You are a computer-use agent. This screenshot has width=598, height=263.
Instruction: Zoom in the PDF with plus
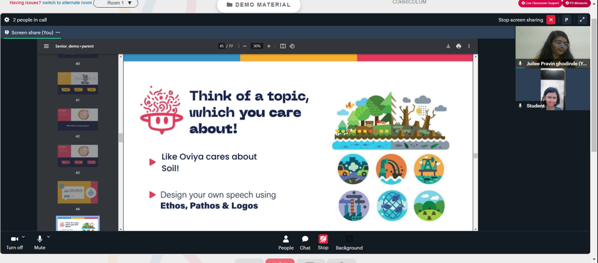[x=269, y=46]
